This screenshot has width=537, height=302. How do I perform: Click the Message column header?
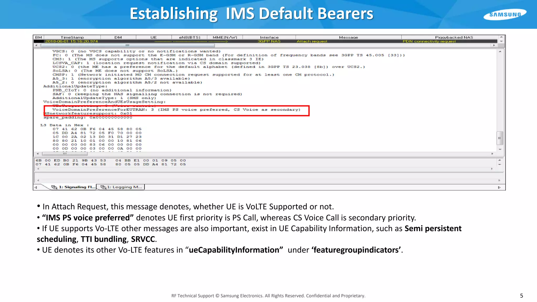pos(348,37)
